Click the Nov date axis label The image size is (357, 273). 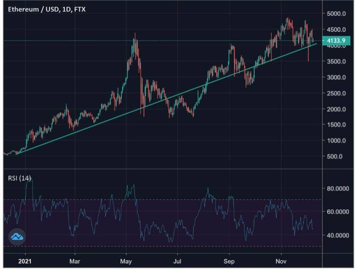point(281,261)
